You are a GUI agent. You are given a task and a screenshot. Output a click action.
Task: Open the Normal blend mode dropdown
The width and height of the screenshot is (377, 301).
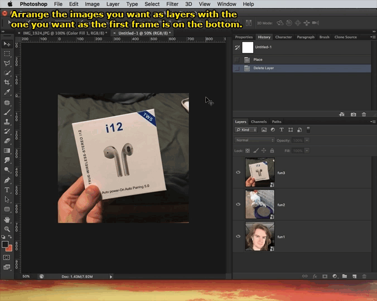(255, 140)
